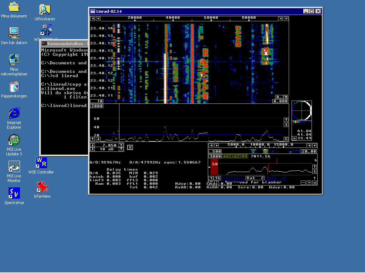The height and width of the screenshot is (273, 365).
Task: Toggle the blue 4 box after Off
Action: [281, 178]
